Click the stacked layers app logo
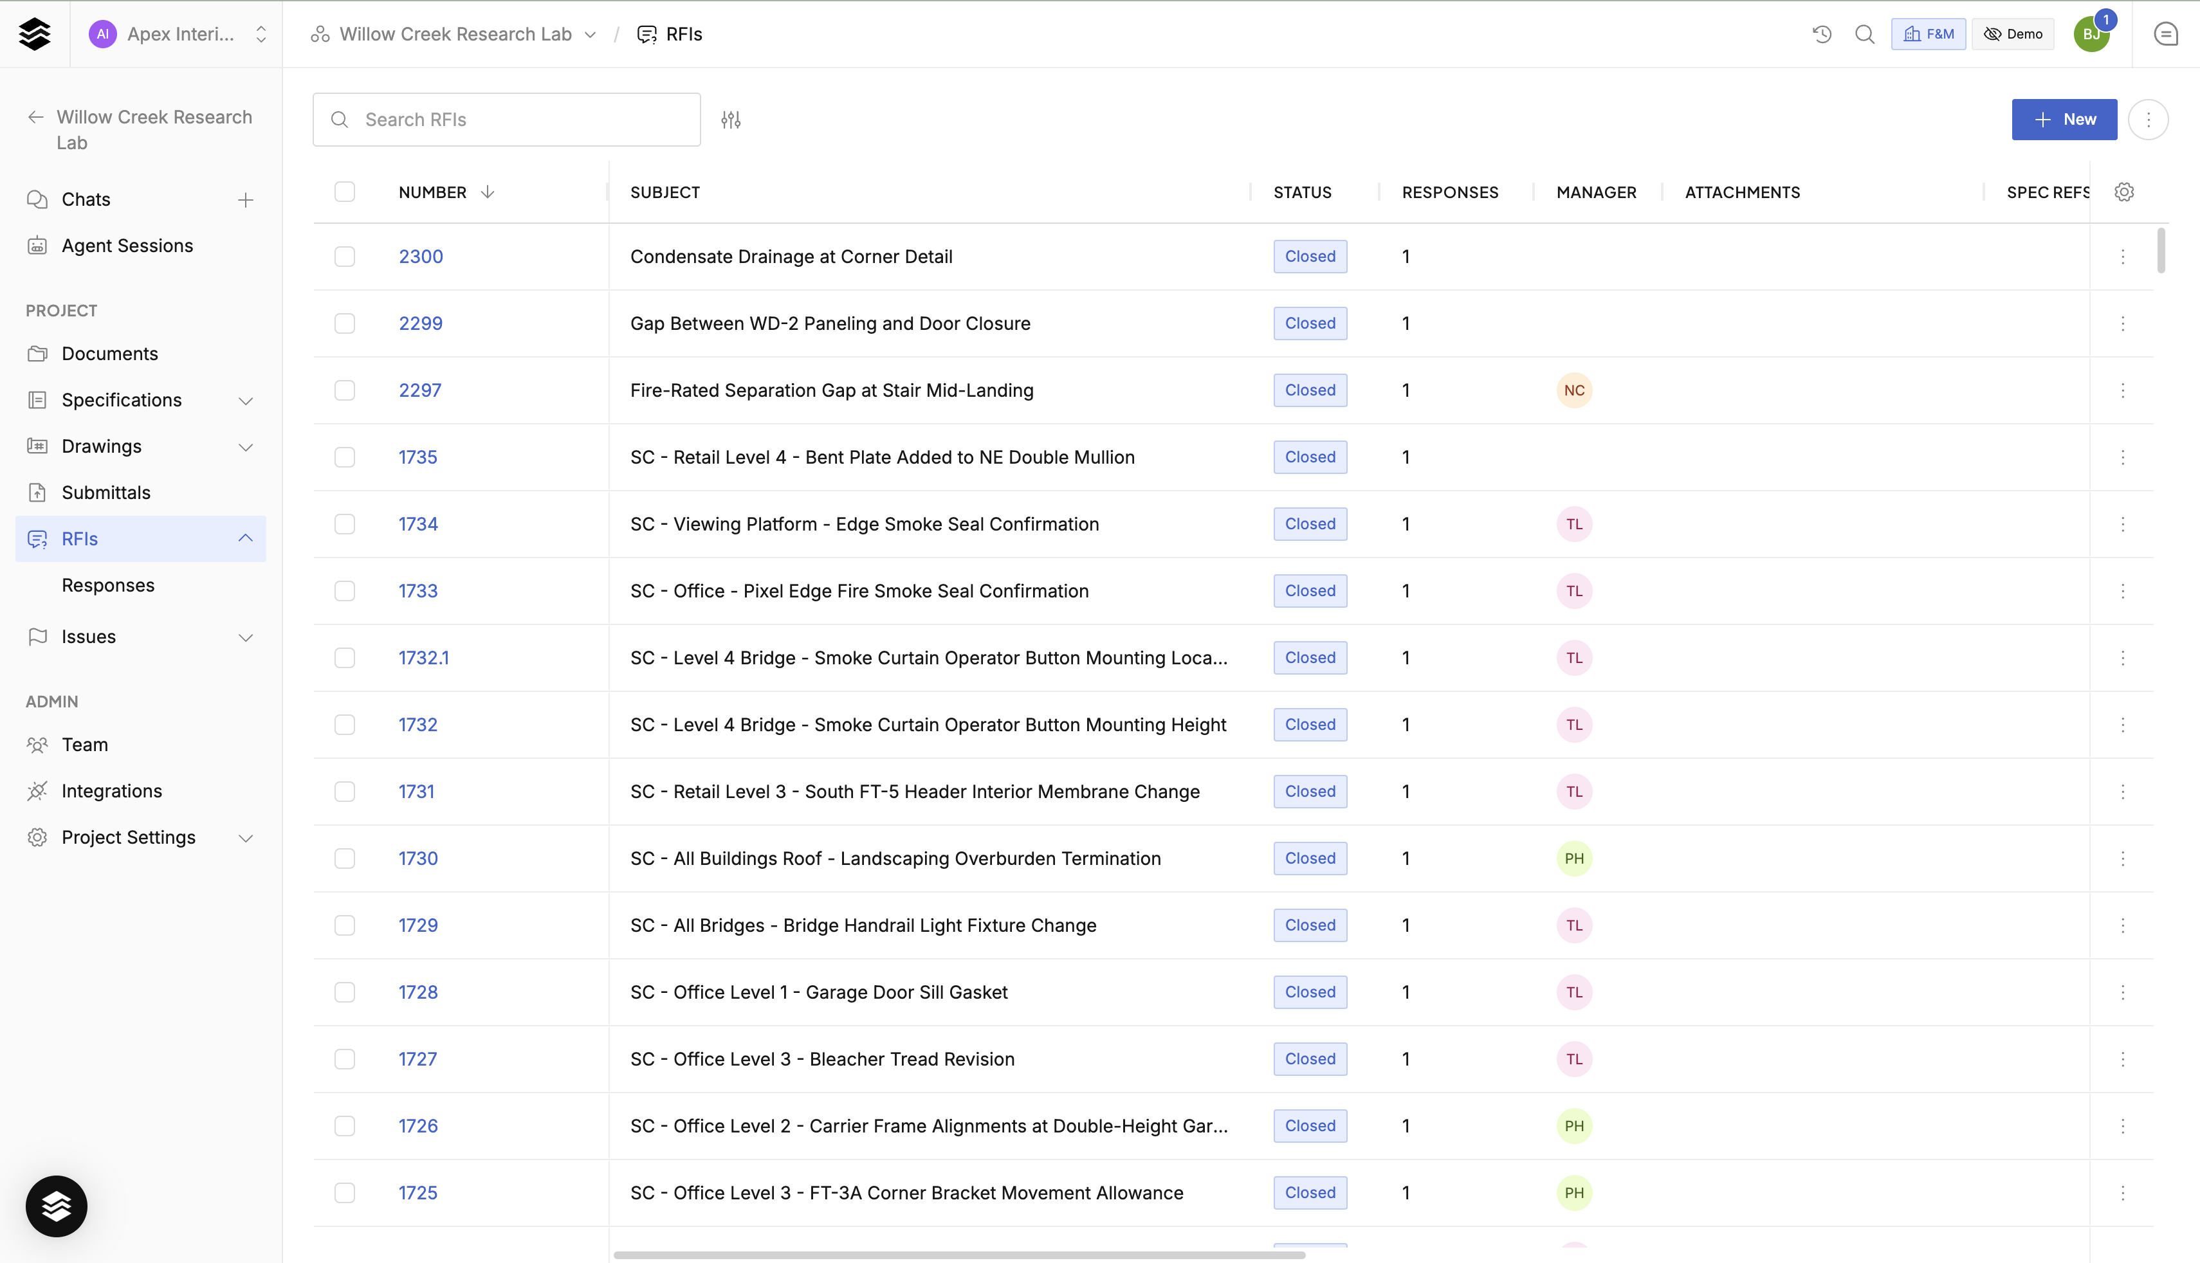 [35, 34]
